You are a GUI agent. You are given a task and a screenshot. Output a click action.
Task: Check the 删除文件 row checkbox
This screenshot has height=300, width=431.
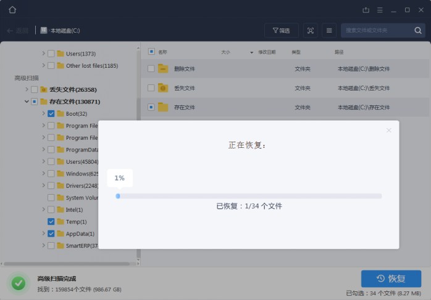tap(151, 69)
